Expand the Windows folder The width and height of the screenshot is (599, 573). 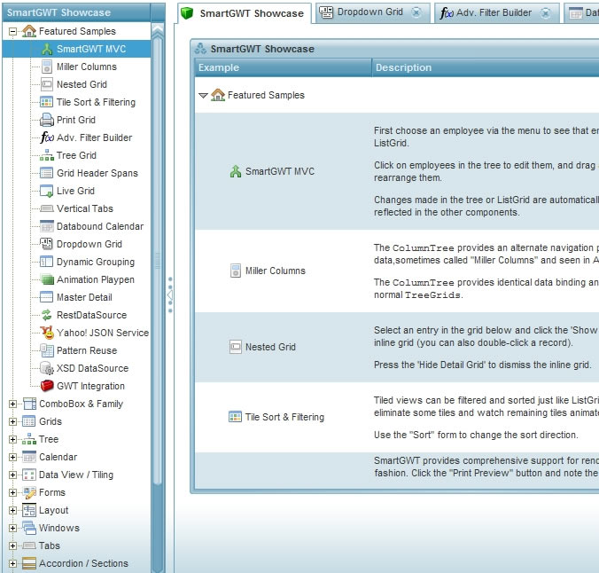(x=12, y=529)
